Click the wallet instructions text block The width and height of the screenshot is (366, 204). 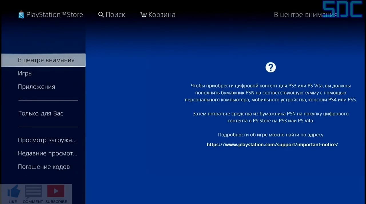[x=270, y=93]
